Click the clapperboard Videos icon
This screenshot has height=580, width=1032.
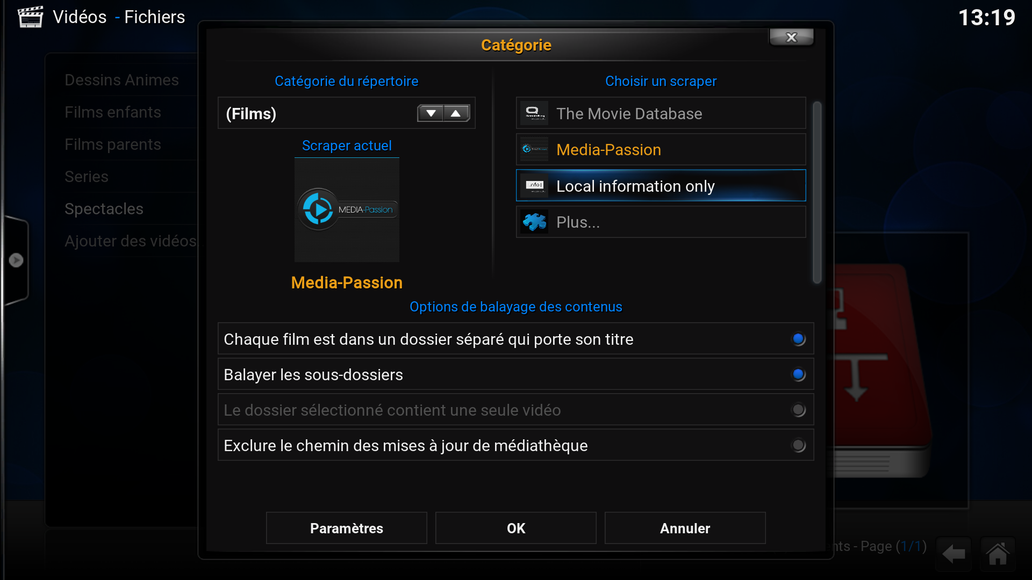coord(31,17)
